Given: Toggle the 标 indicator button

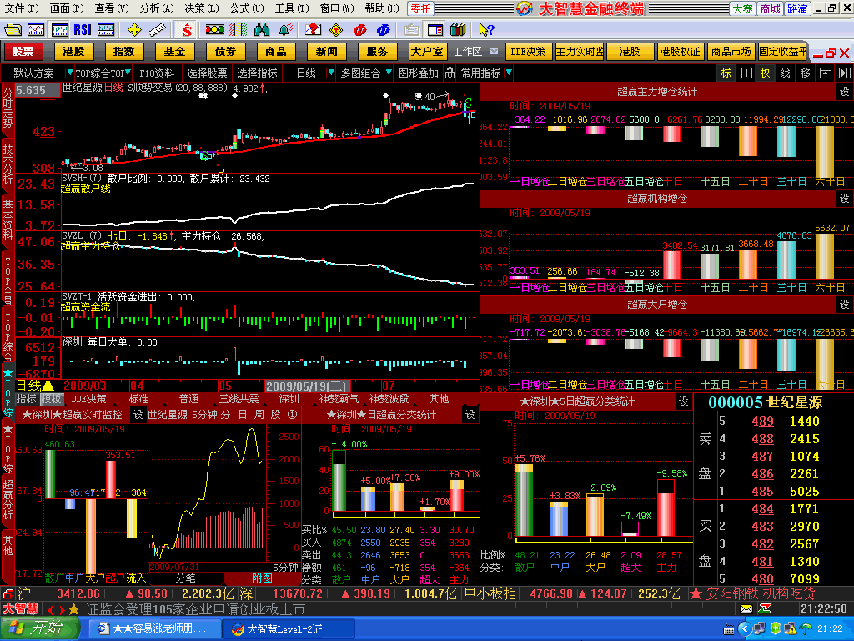Looking at the screenshot, I should pos(726,73).
